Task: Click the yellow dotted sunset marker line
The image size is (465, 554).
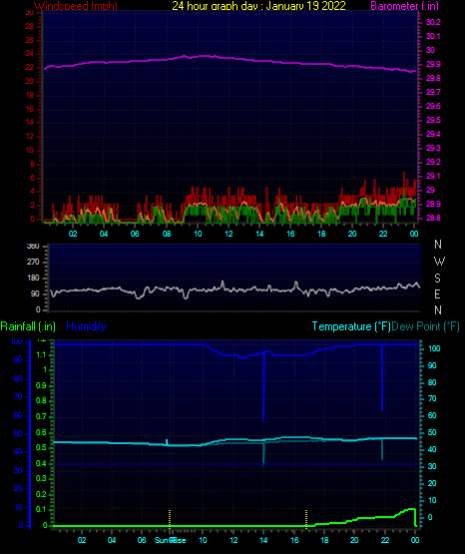Action: tap(306, 518)
